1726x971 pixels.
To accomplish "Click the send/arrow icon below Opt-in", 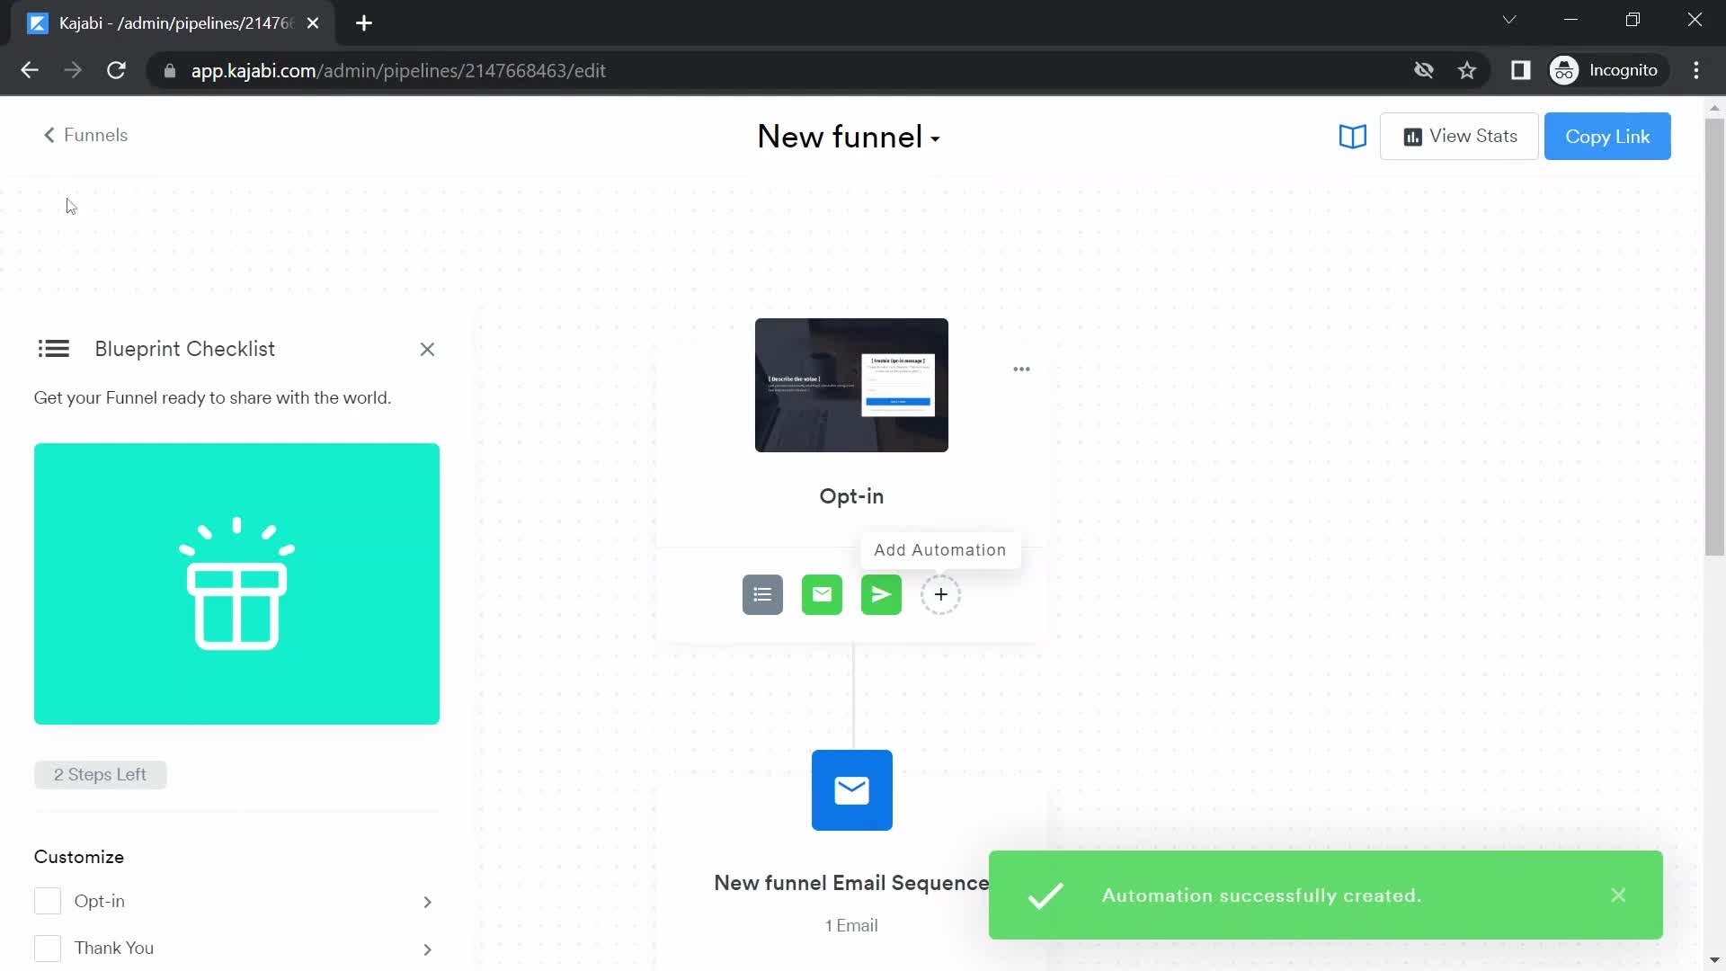I will click(881, 594).
